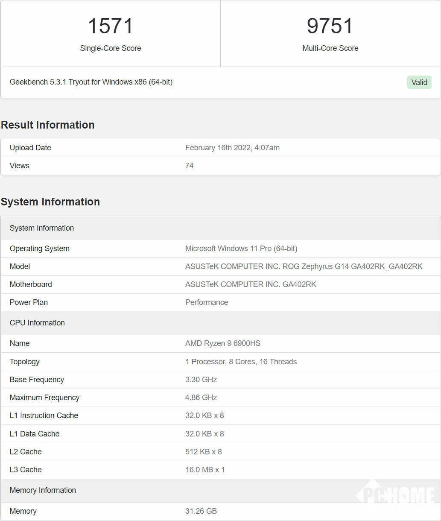
Task: Click the Power Plan Performance value
Action: (x=207, y=302)
